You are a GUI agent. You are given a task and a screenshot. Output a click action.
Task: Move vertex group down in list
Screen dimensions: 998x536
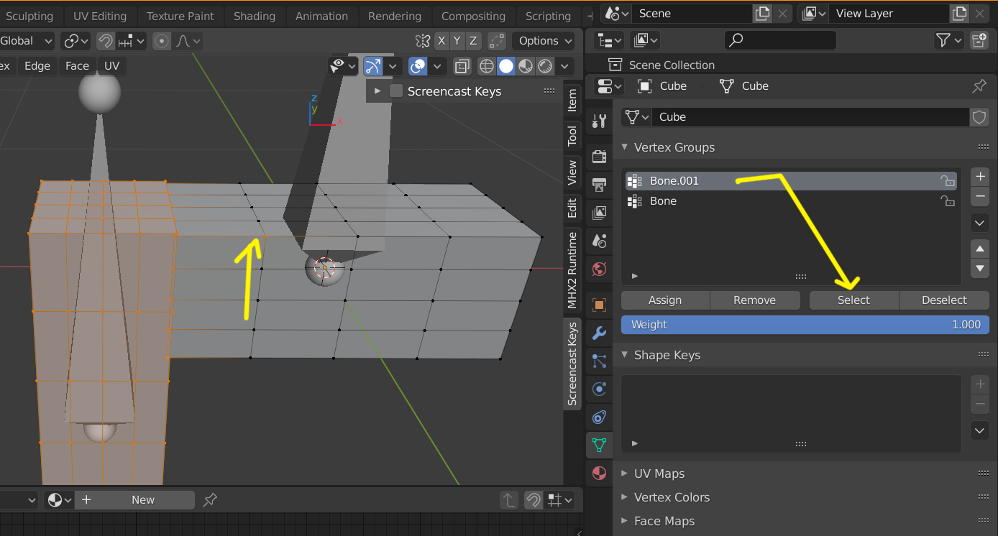tap(980, 269)
